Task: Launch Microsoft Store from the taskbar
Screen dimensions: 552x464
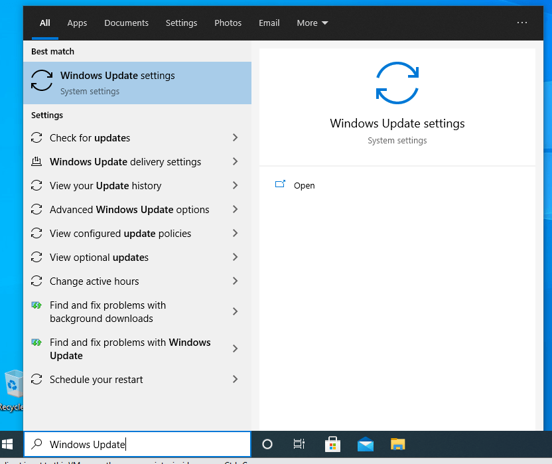Action: tap(332, 443)
